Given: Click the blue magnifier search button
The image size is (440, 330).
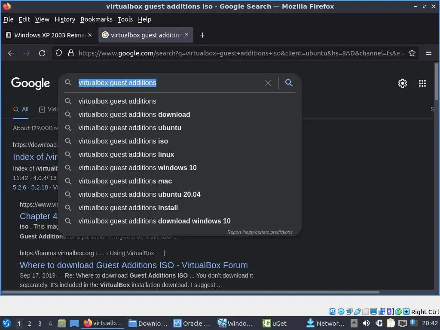Looking at the screenshot, I should (289, 82).
